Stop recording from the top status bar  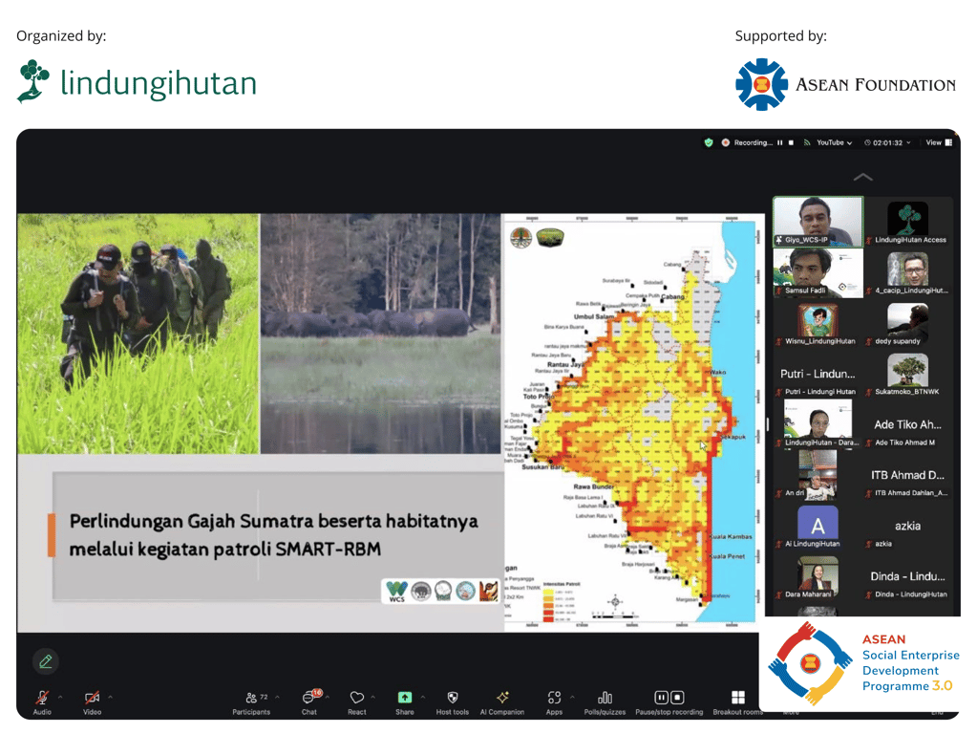pyautogui.click(x=791, y=142)
